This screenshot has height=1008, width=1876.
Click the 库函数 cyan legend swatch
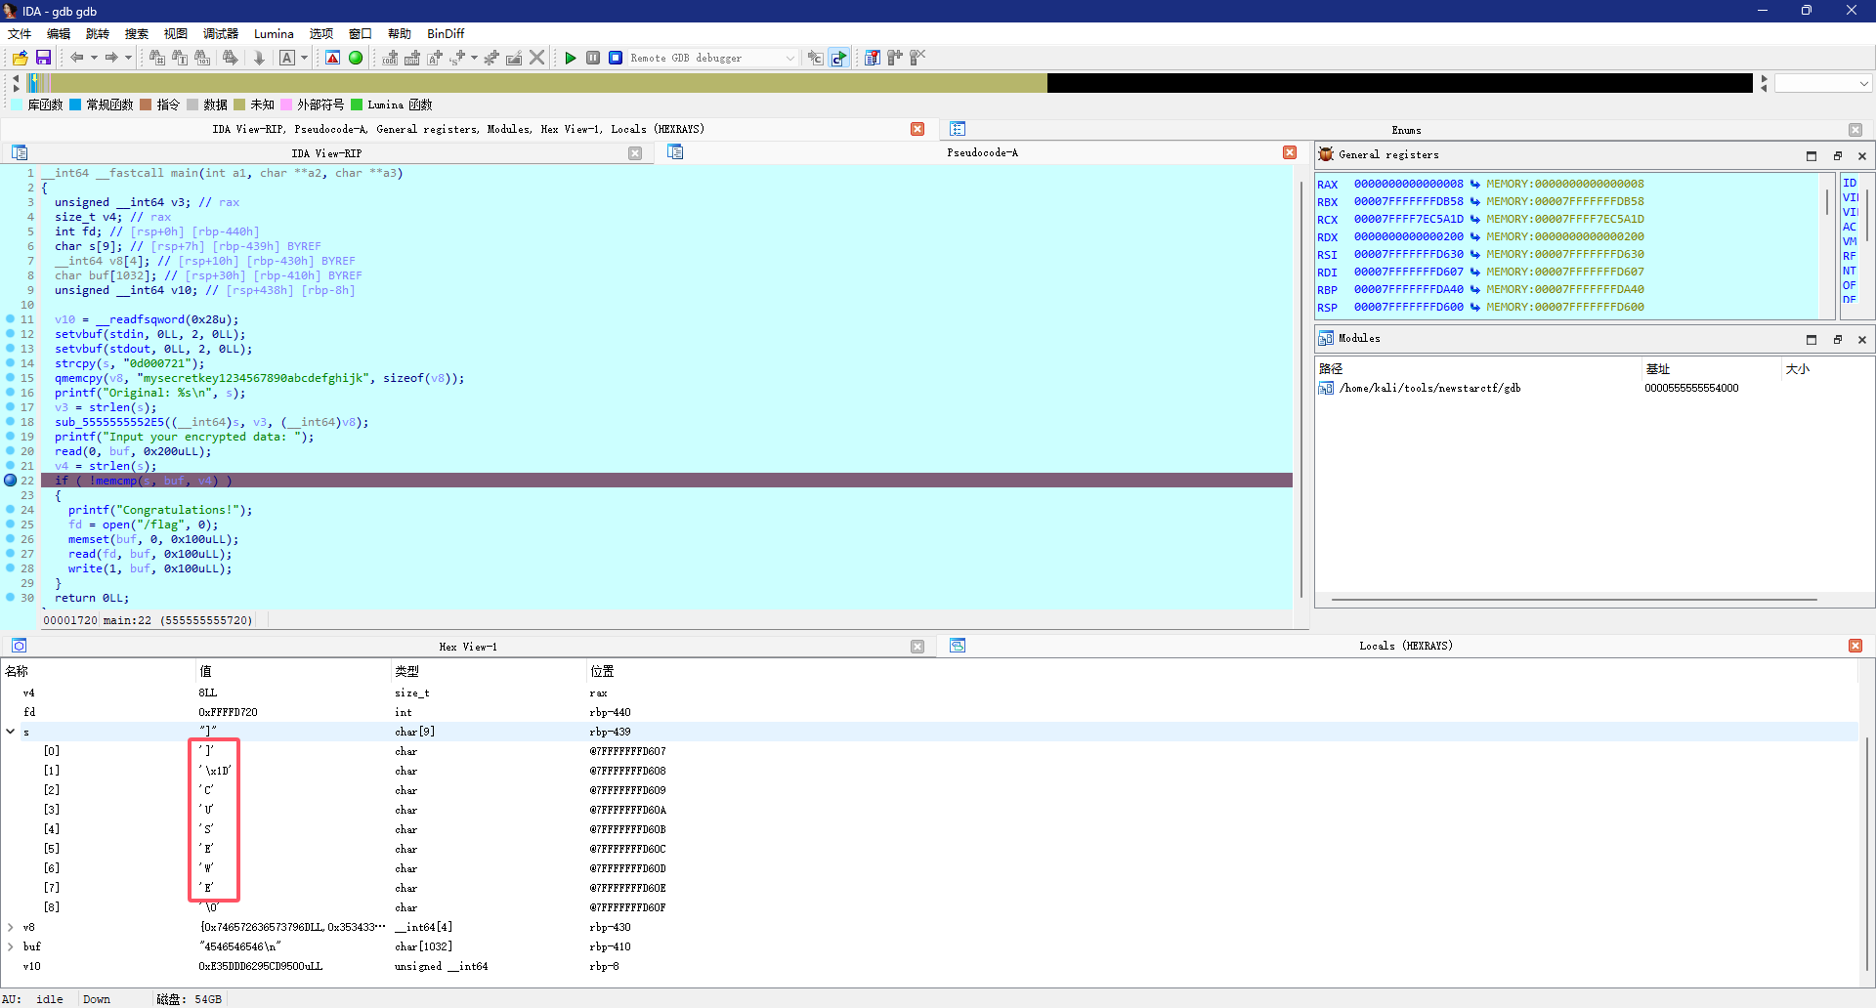tap(17, 105)
